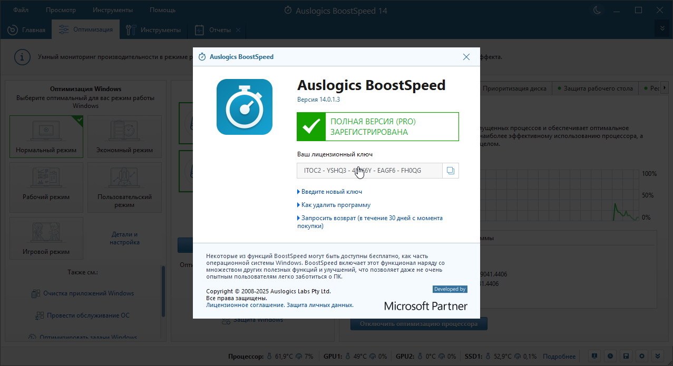Select Экономный режим mode card
This screenshot has height=366, width=673.
pos(124,137)
